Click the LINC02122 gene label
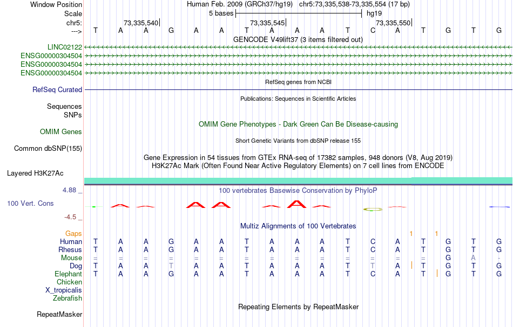The width and height of the screenshot is (513, 327). click(x=64, y=47)
